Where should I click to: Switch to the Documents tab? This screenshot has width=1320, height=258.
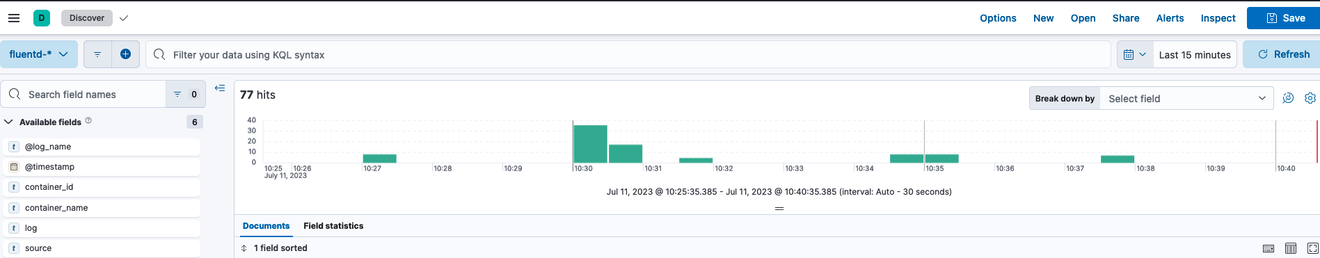pos(266,226)
